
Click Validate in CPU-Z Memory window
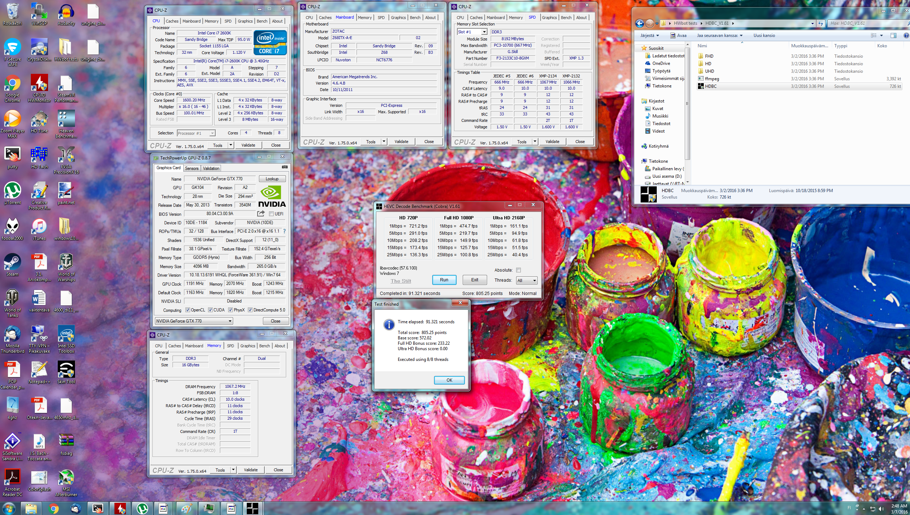(x=251, y=470)
